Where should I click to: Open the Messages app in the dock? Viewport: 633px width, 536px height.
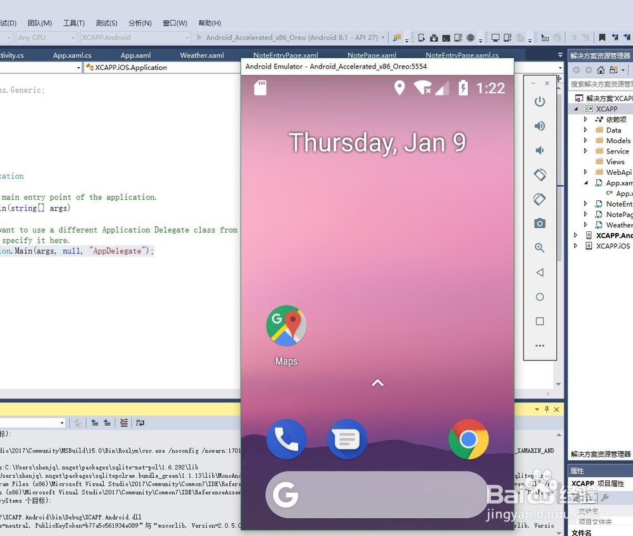[x=347, y=439]
